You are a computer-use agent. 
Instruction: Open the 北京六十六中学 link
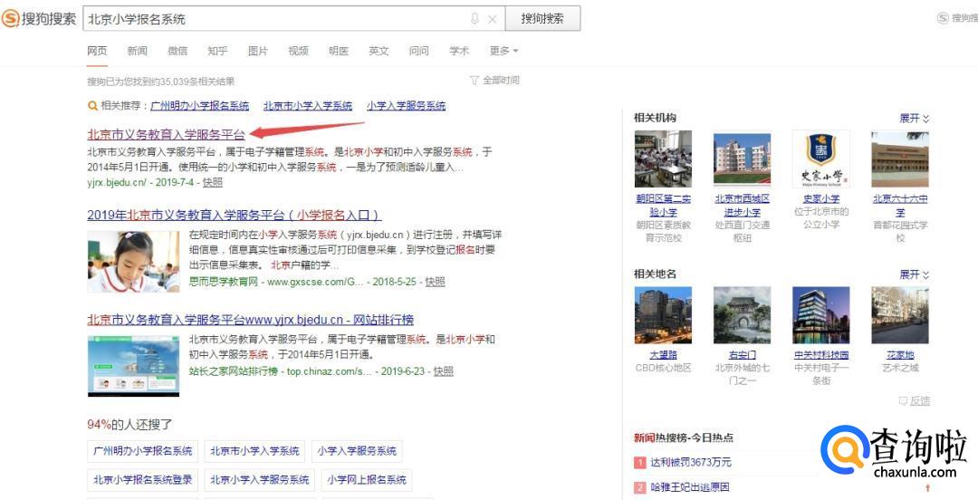pos(900,206)
